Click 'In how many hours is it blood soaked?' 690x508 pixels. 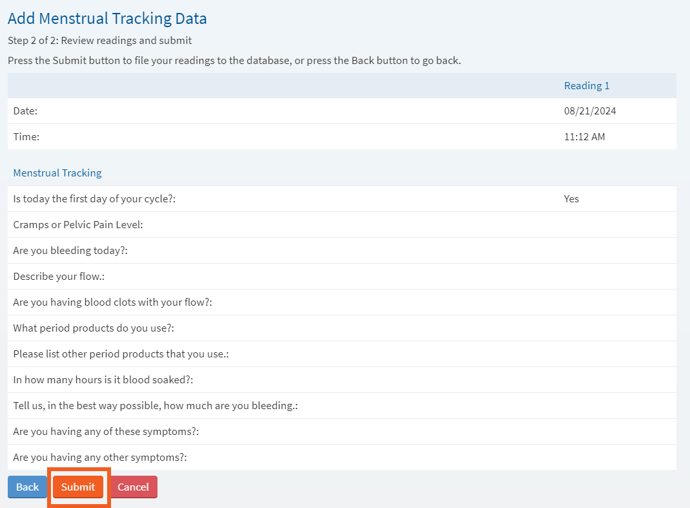click(103, 380)
